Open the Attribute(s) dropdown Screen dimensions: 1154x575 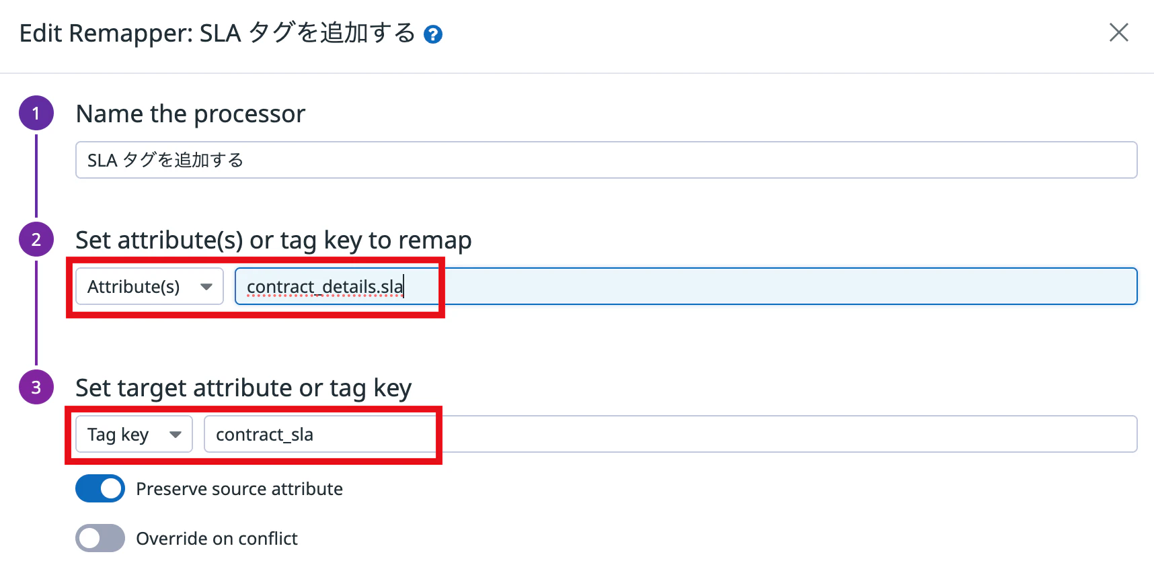pyautogui.click(x=149, y=286)
